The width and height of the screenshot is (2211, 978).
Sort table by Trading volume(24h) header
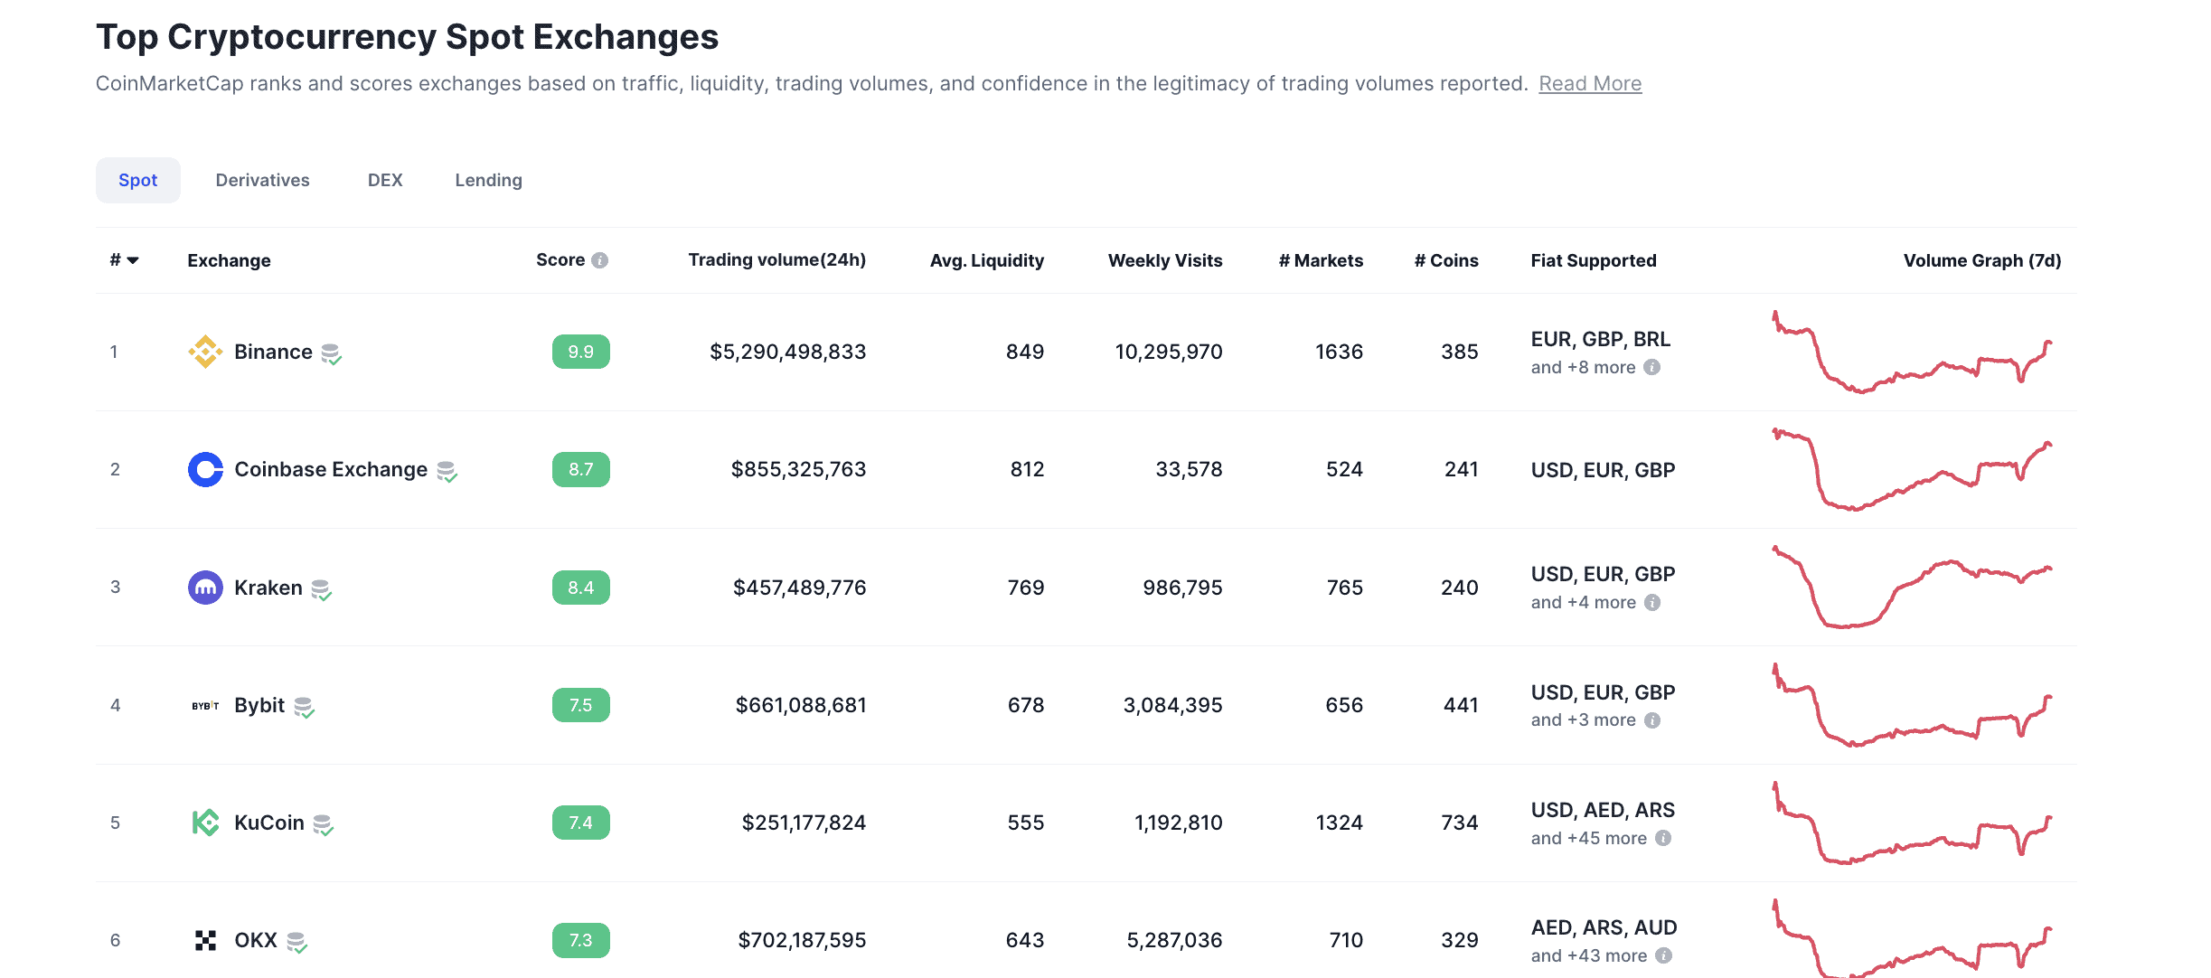(x=776, y=260)
